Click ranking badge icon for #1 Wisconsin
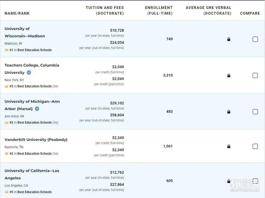Viewport: 265px width, 198px height. [6, 50]
